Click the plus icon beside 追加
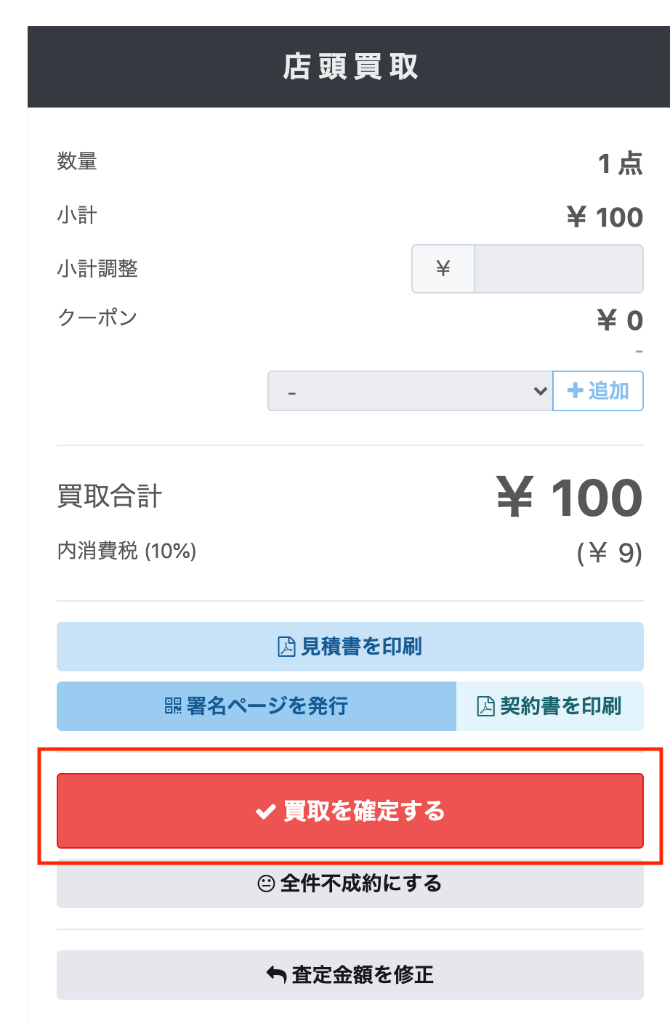 click(576, 391)
